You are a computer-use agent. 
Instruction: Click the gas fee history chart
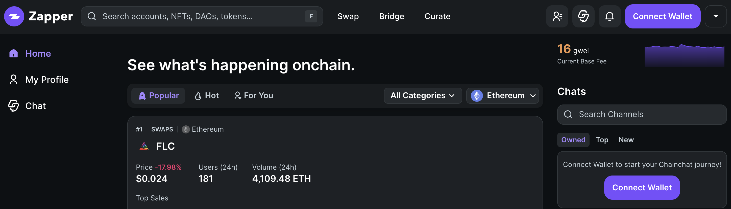pyautogui.click(x=684, y=55)
